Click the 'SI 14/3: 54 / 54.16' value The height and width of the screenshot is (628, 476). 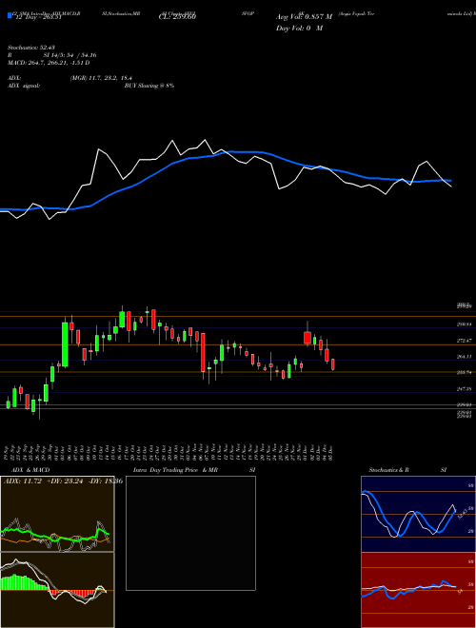[70, 55]
